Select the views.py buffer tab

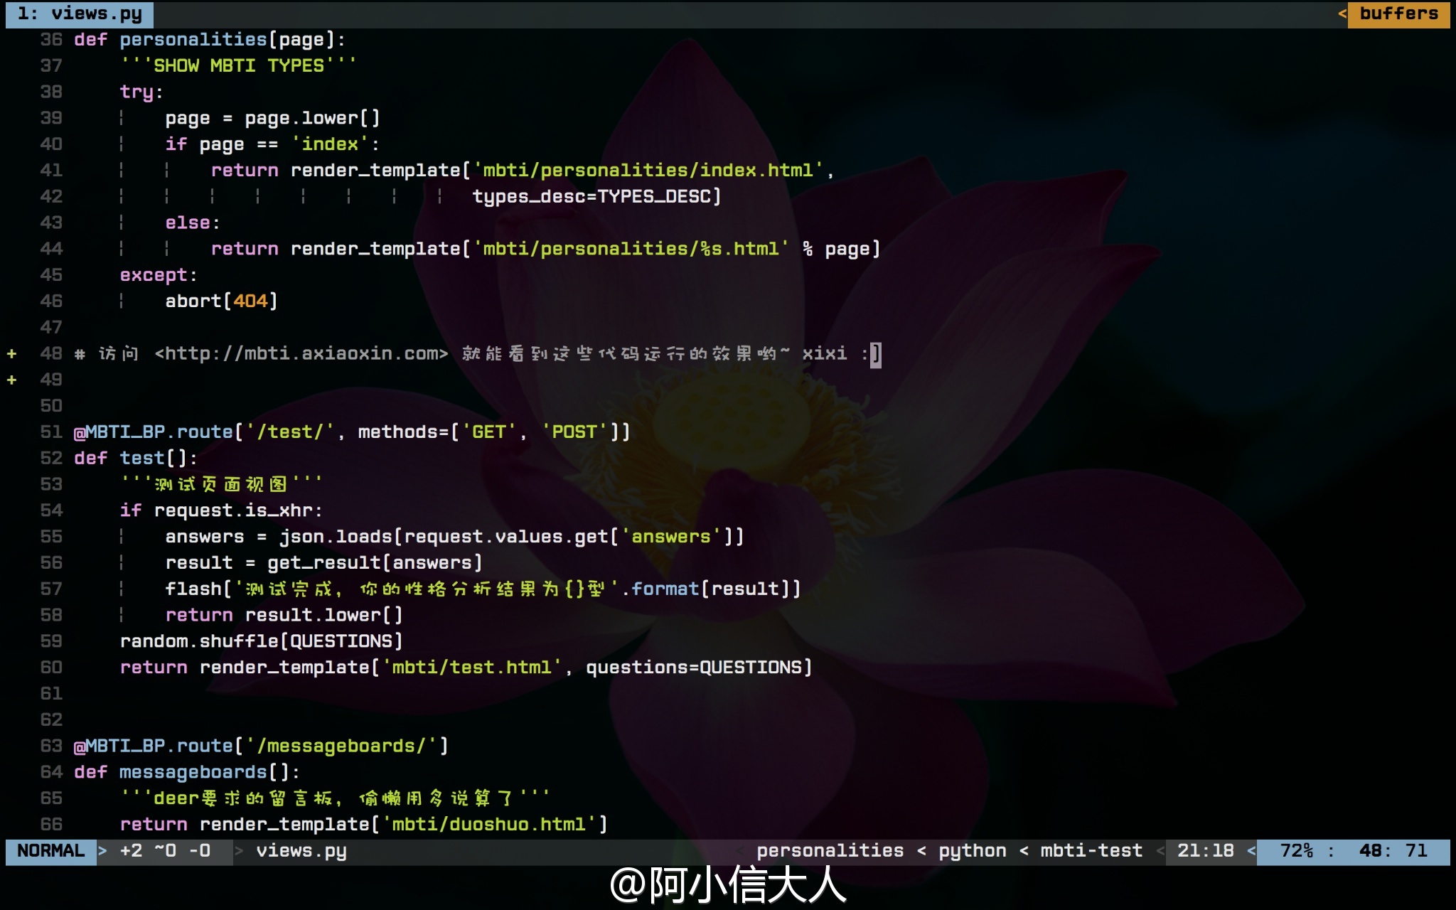pyautogui.click(x=80, y=14)
